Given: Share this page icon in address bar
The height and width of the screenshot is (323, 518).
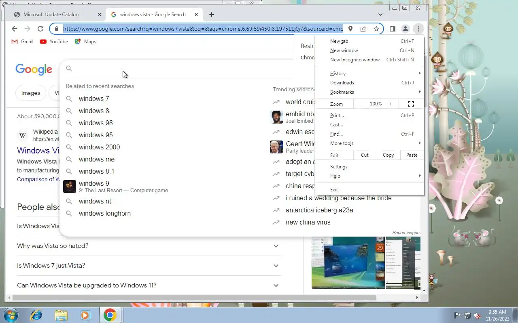Looking at the screenshot, I should [363, 29].
